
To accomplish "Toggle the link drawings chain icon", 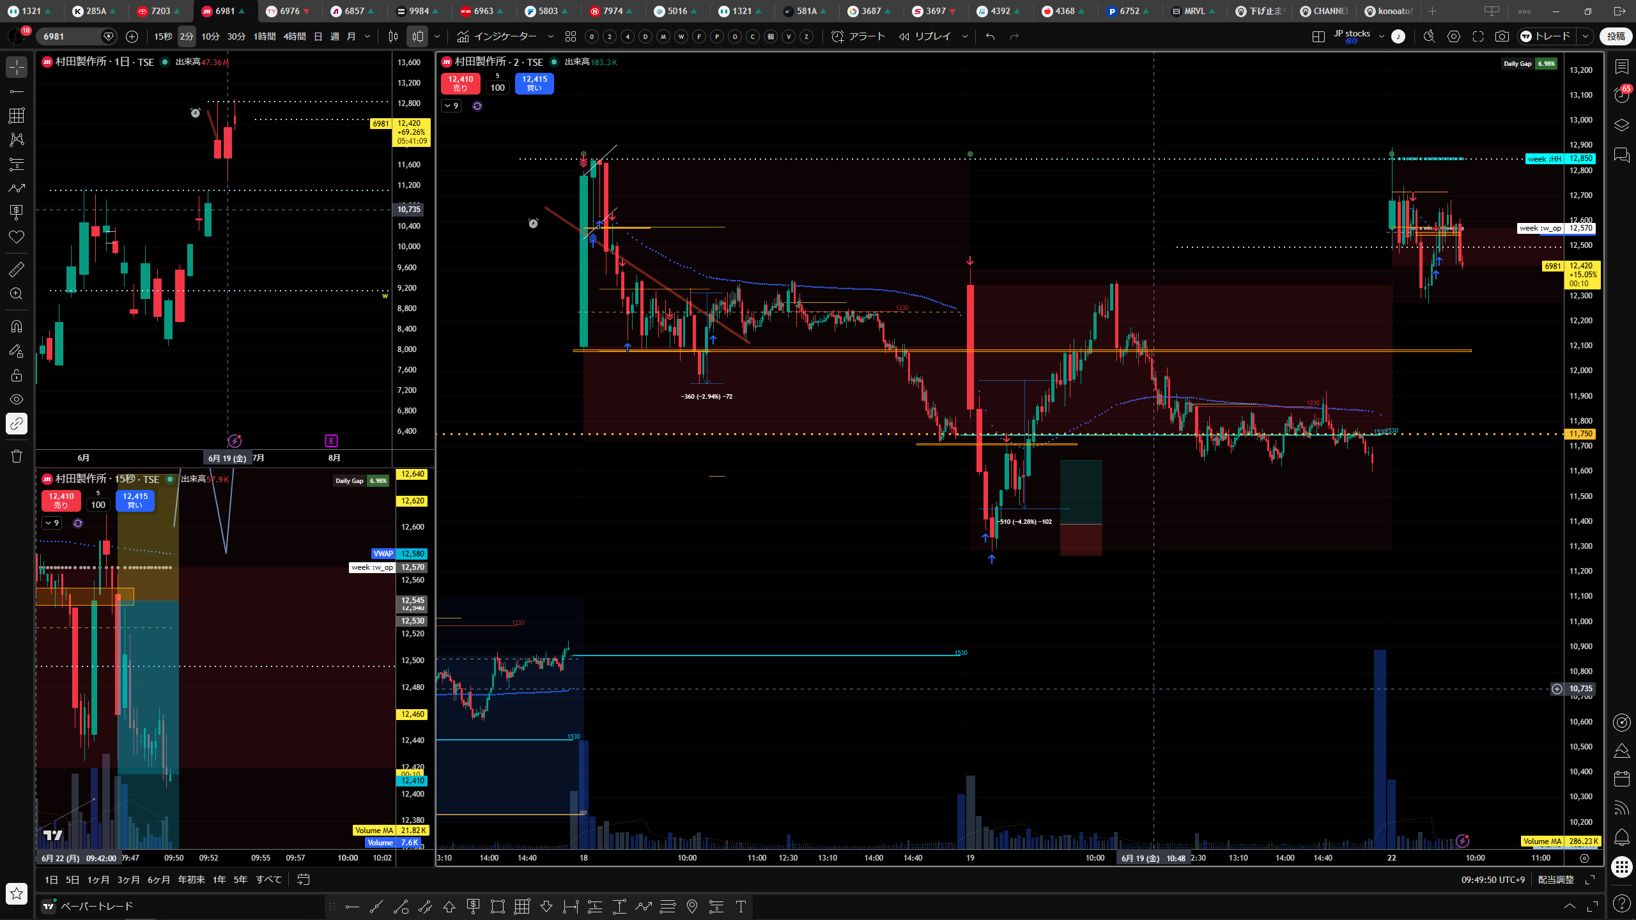I will tap(17, 424).
